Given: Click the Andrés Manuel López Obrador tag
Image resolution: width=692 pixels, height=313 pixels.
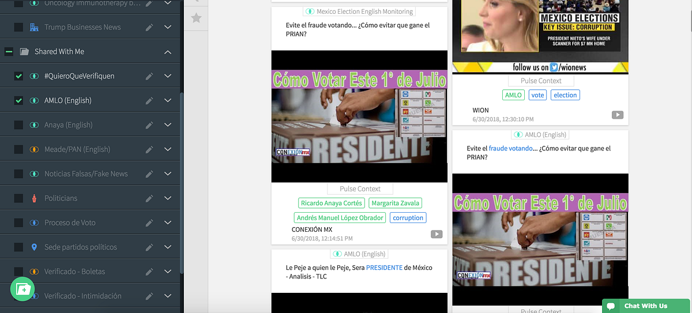Looking at the screenshot, I should tap(340, 217).
